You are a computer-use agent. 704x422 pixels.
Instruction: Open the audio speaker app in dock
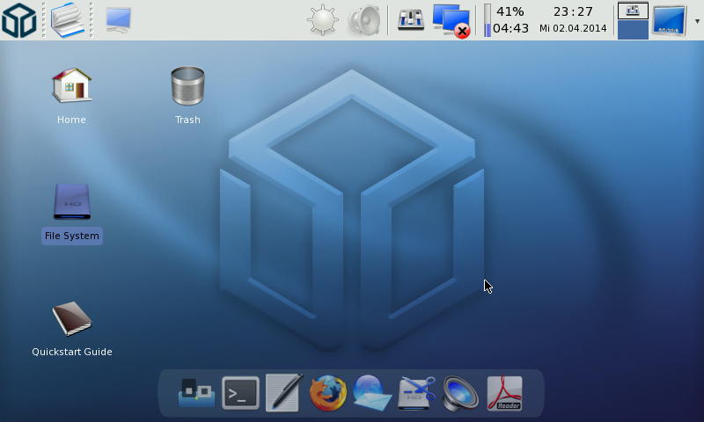[x=460, y=393]
